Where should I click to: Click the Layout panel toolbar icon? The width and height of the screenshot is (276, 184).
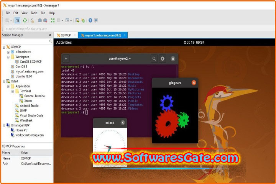point(67,20)
